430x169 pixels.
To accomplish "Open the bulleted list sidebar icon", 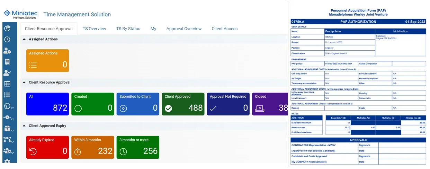I will click(x=7, y=95).
